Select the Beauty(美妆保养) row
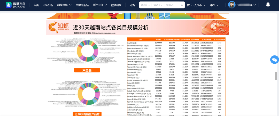The image size is (279, 116). (x=176, y=83)
